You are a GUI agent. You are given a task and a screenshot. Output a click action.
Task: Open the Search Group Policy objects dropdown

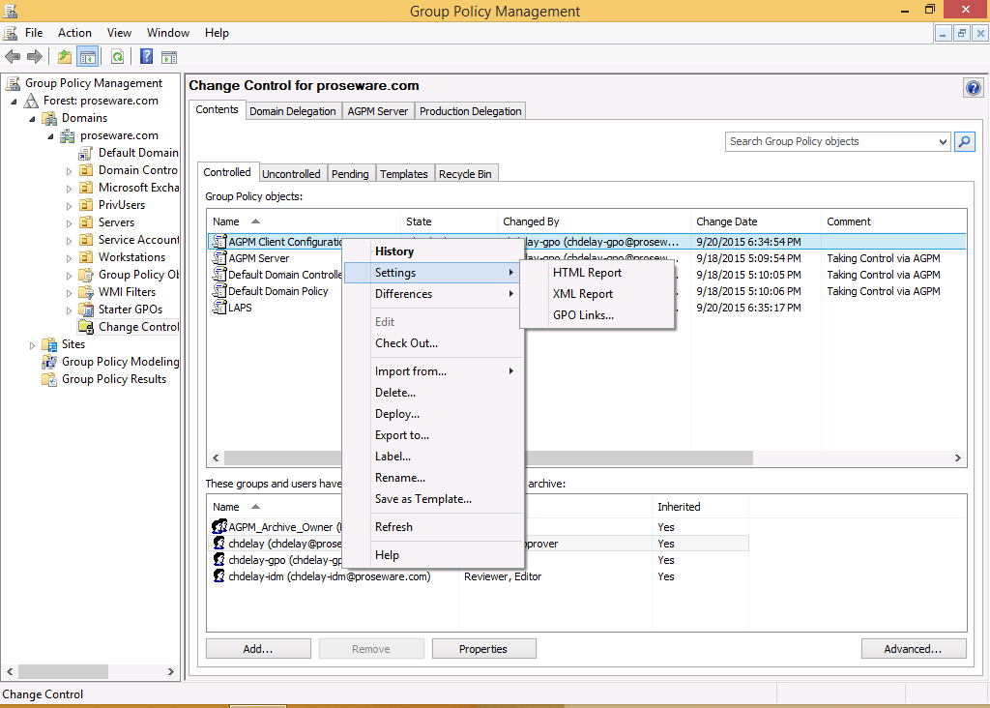[x=943, y=142]
